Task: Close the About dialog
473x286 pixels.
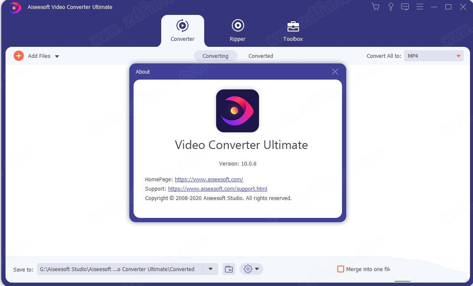Action: (x=335, y=71)
